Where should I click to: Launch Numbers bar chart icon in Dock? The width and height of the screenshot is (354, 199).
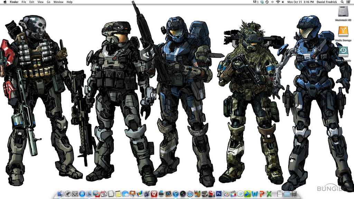click(x=140, y=193)
